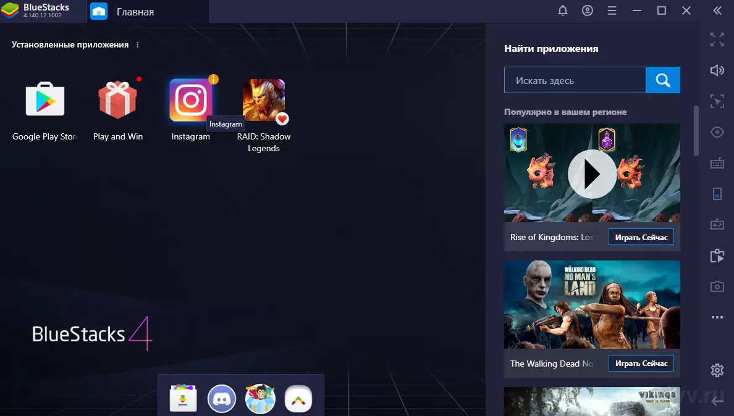The height and width of the screenshot is (416, 734).
Task: Open the Vikings game banner
Action: pyautogui.click(x=592, y=401)
